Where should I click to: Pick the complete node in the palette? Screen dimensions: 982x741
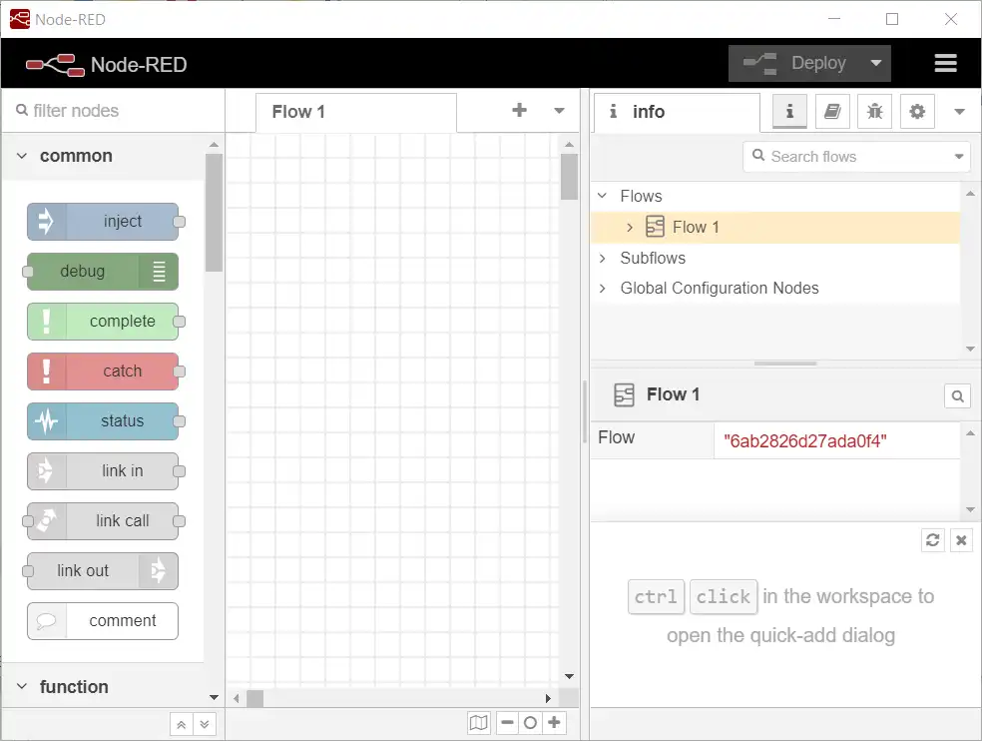pyautogui.click(x=103, y=322)
